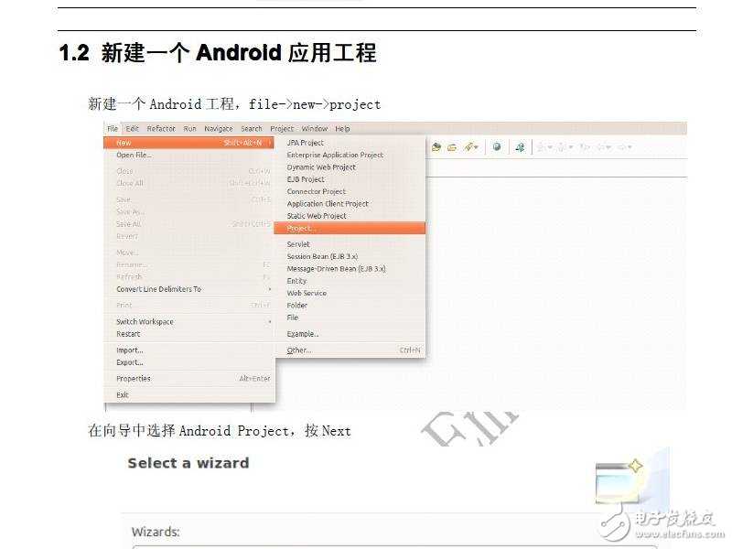Select Session Bean (EJB 3.x)
Viewport: 732px width, 549px height.
pos(322,256)
